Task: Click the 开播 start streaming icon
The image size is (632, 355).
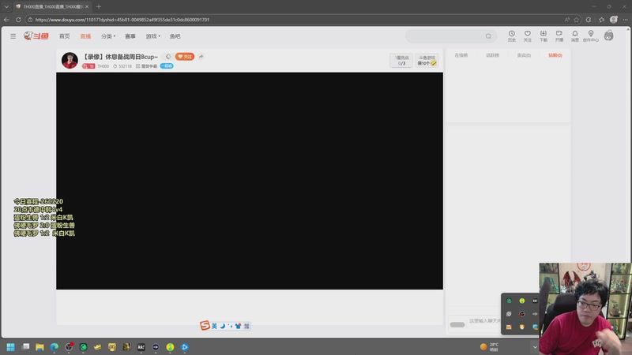Action: point(559,35)
